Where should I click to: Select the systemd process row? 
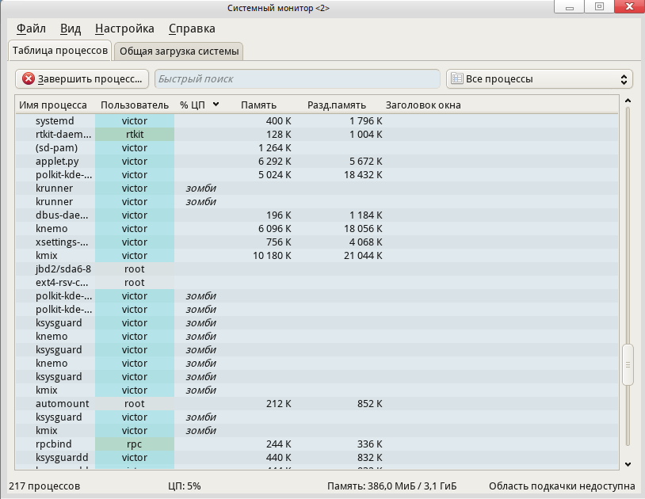55,121
